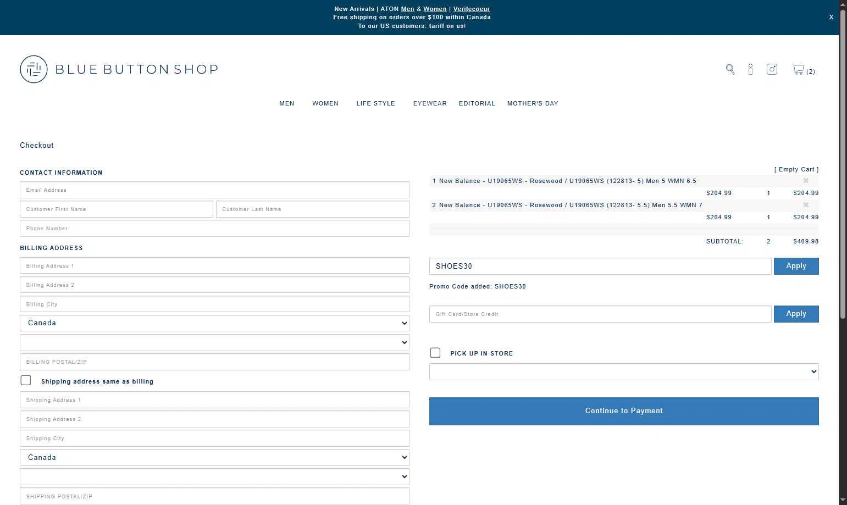Open the Life Style menu
The image size is (847, 505).
click(375, 103)
